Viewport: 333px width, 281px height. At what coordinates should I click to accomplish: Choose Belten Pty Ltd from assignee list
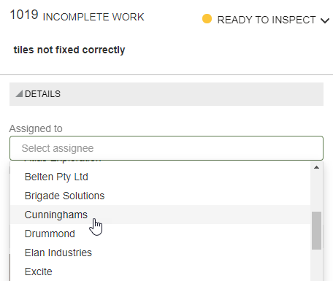(160, 177)
